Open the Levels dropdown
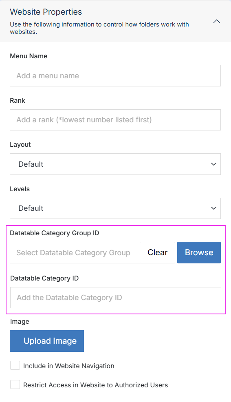The image size is (231, 402). point(115,208)
